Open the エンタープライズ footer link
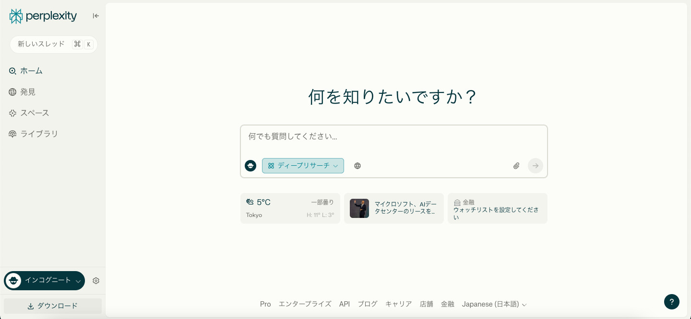Screen dimensions: 691x319 click(x=305, y=304)
